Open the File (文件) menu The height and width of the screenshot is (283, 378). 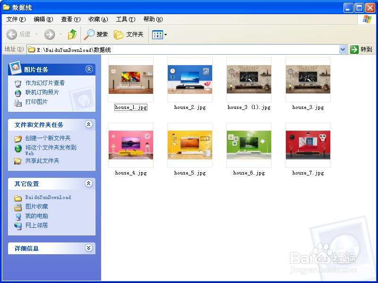click(x=16, y=19)
